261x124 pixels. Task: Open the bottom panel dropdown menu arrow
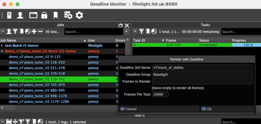[x=3, y=122]
